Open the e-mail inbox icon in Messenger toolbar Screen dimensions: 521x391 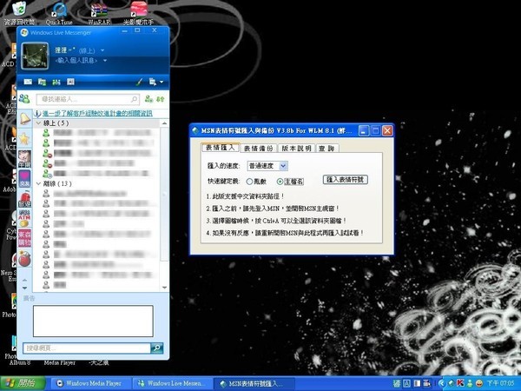tap(28, 82)
